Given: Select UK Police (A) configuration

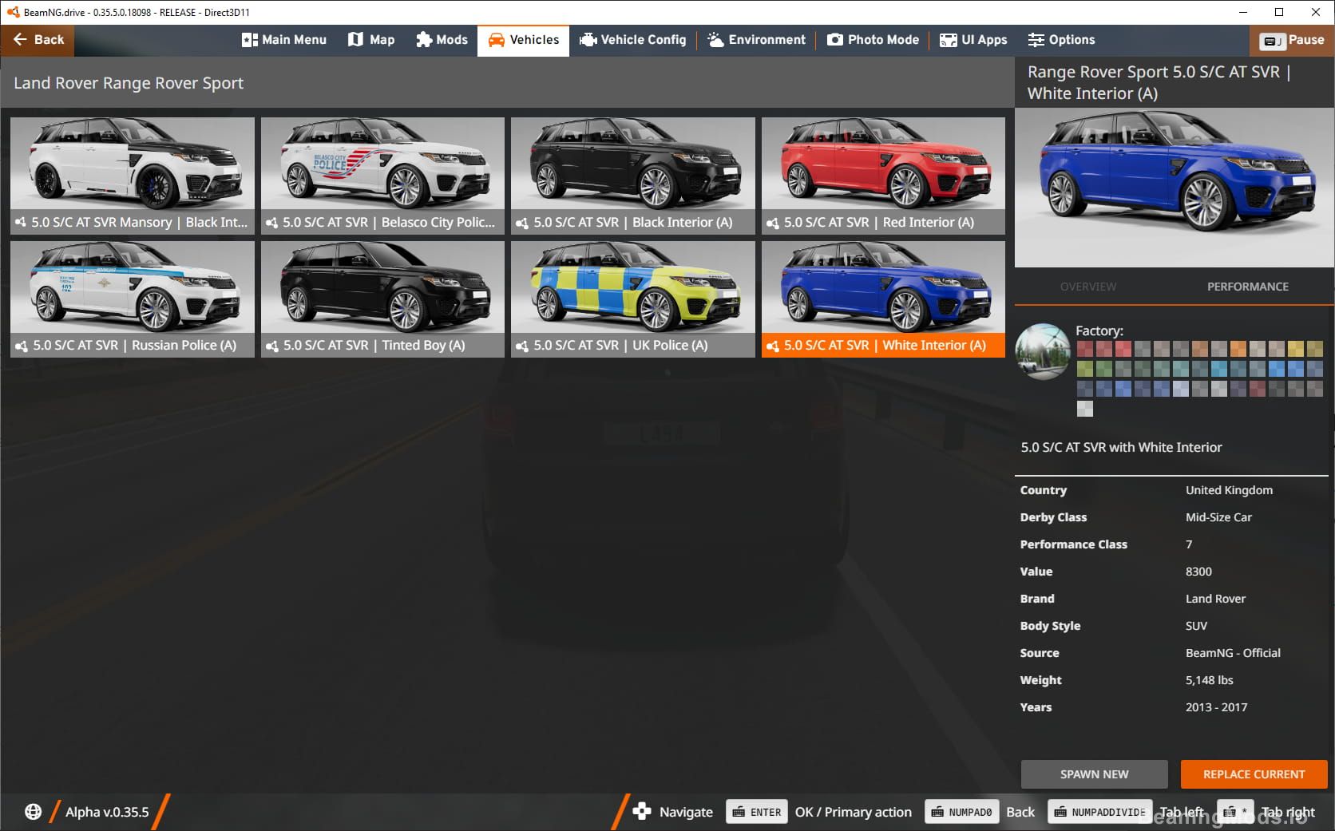Looking at the screenshot, I should (x=633, y=299).
